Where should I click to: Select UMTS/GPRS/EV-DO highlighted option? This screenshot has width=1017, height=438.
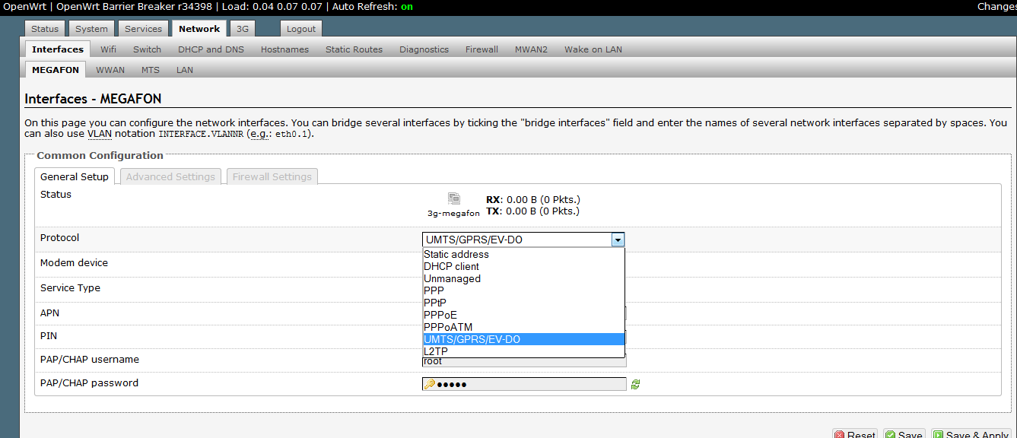(x=523, y=339)
